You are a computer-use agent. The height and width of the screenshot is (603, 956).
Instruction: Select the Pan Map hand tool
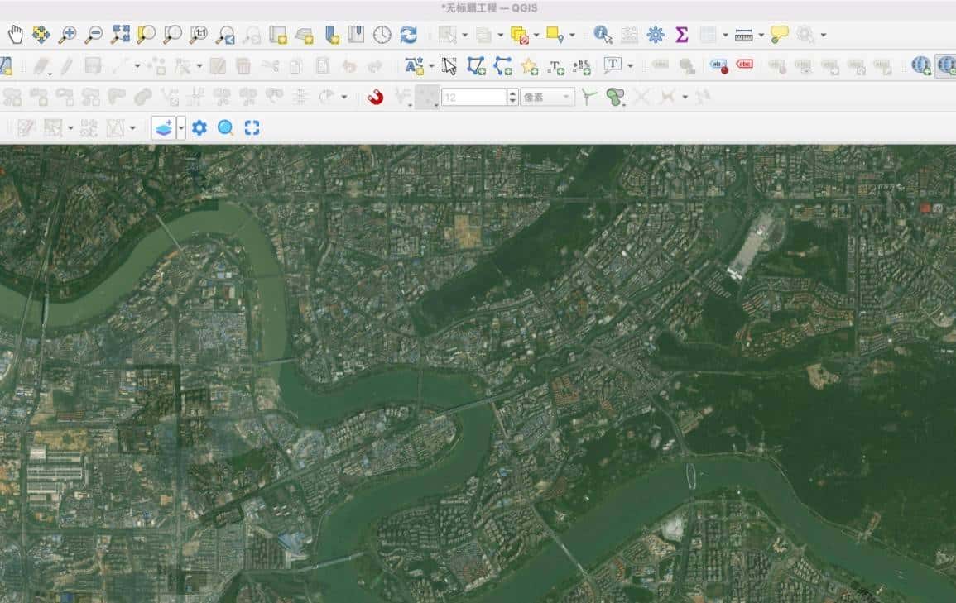(15, 35)
